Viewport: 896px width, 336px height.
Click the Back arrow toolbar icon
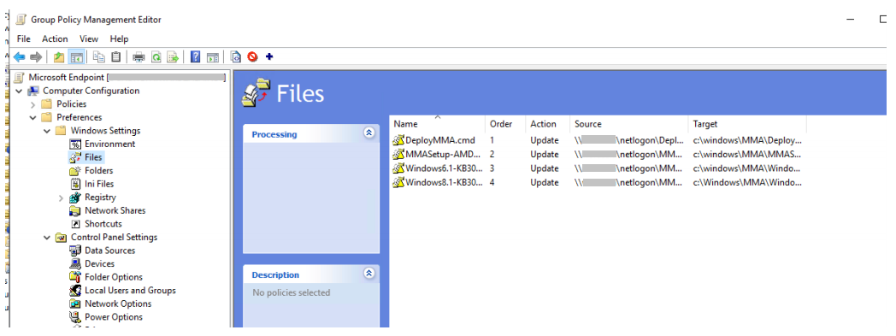click(20, 56)
